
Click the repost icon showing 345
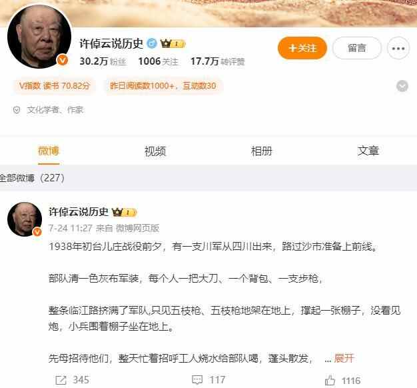pyautogui.click(x=61, y=380)
